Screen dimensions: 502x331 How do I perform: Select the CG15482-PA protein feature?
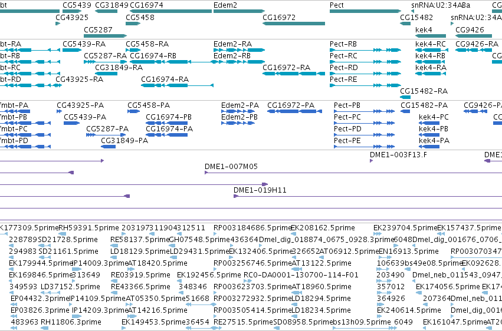pyautogui.click(x=405, y=111)
